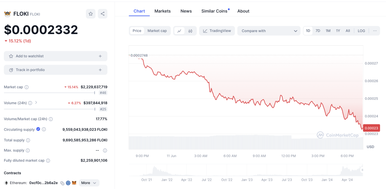Copy the Ethereum contract address
The width and height of the screenshot is (386, 189).
pos(62,183)
